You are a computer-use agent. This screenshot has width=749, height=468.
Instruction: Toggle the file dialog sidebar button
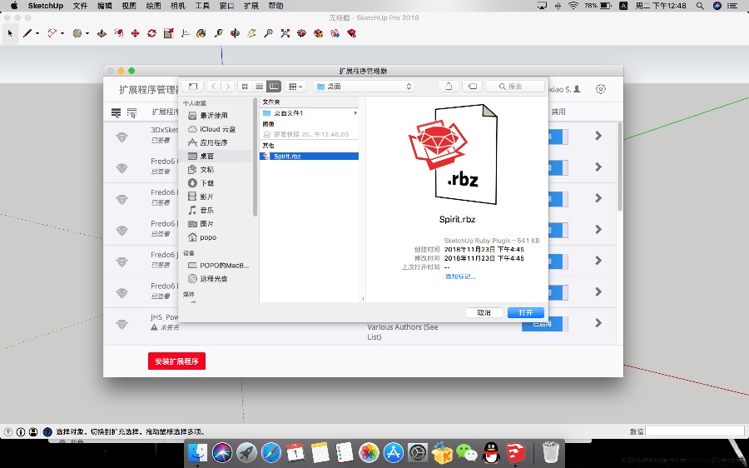193,86
